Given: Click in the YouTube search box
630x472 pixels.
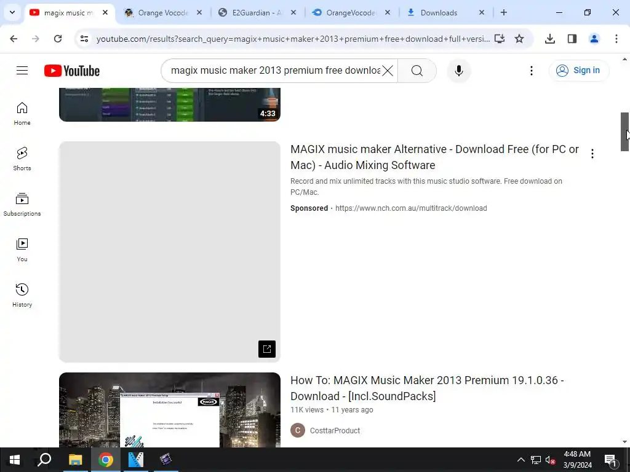Looking at the screenshot, I should [275, 71].
